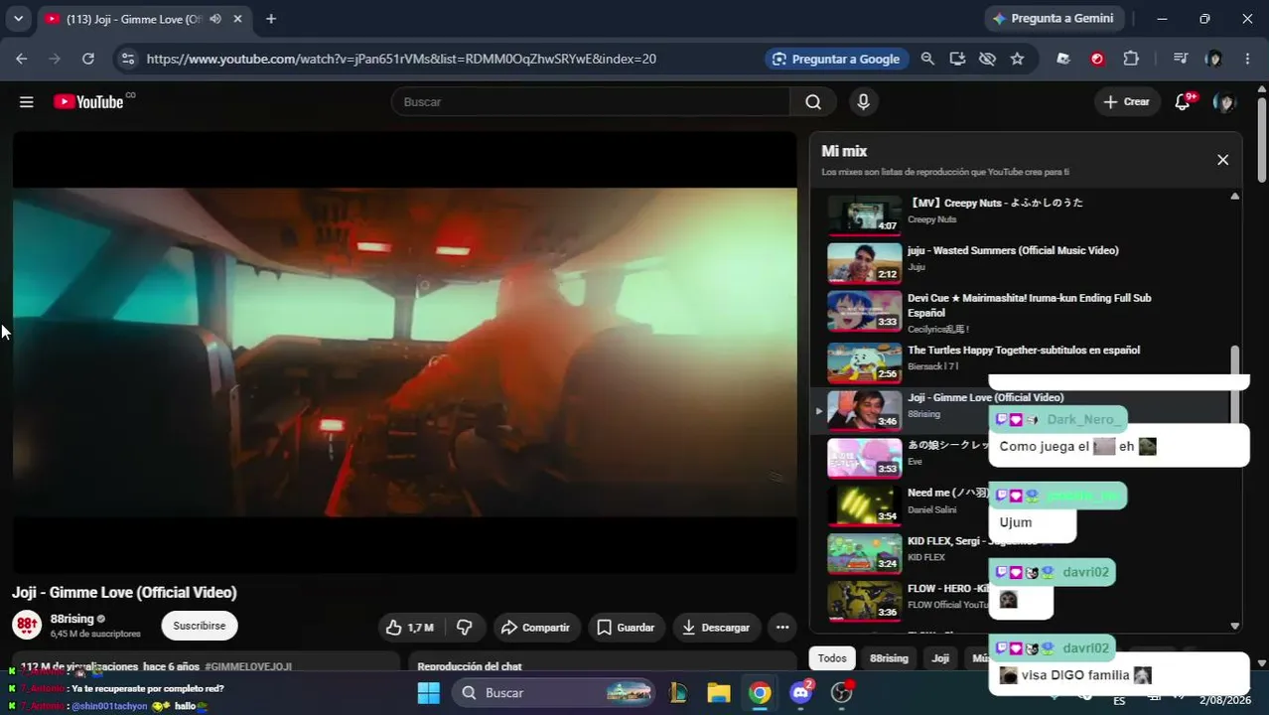
Task: Go to YouTube home via logo
Action: point(87,101)
